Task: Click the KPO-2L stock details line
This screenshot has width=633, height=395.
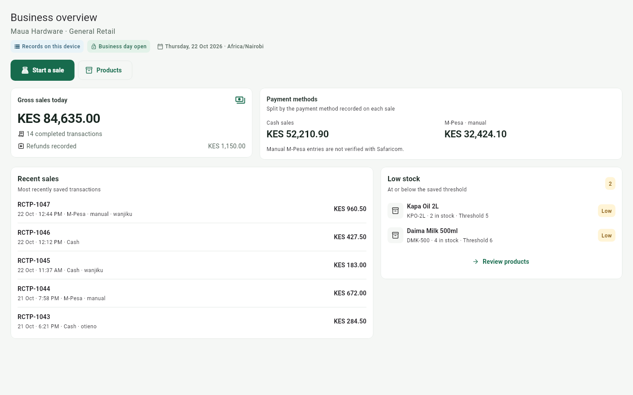Action: coord(447,216)
